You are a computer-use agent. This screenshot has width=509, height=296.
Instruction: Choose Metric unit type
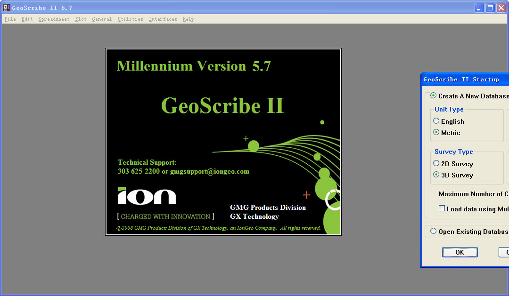point(436,132)
